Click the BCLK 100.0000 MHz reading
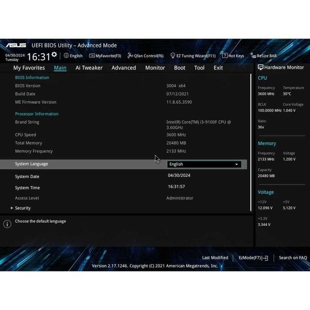This screenshot has height=310, width=310. point(269,110)
